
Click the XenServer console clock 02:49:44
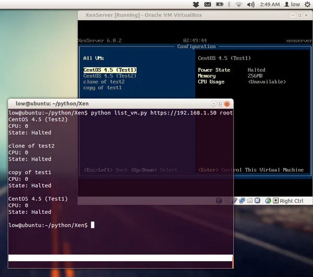(x=195, y=41)
